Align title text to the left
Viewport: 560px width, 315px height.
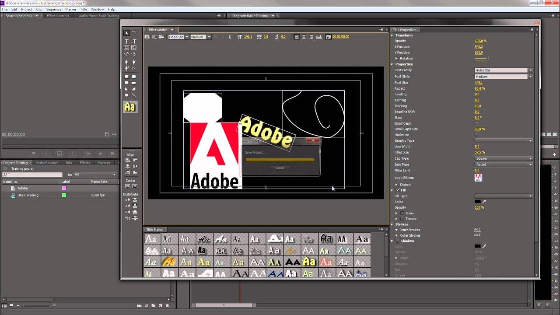pos(297,37)
